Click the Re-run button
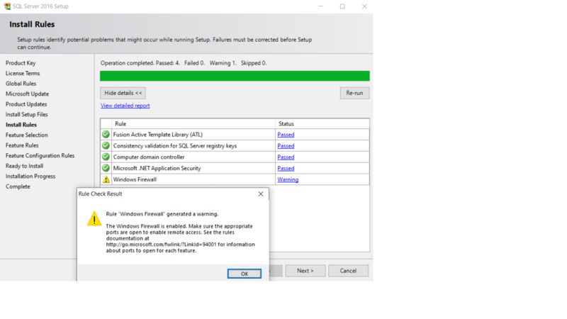This screenshot has height=319, width=567. pos(354,93)
